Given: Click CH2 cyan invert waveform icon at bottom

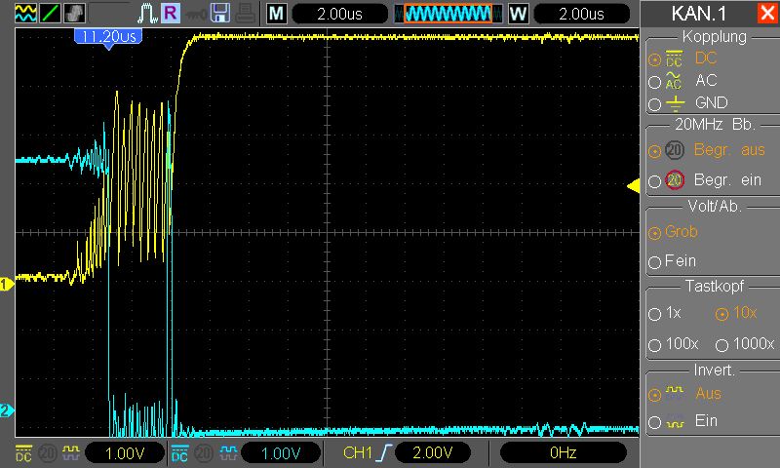Looking at the screenshot, I should 228,452.
